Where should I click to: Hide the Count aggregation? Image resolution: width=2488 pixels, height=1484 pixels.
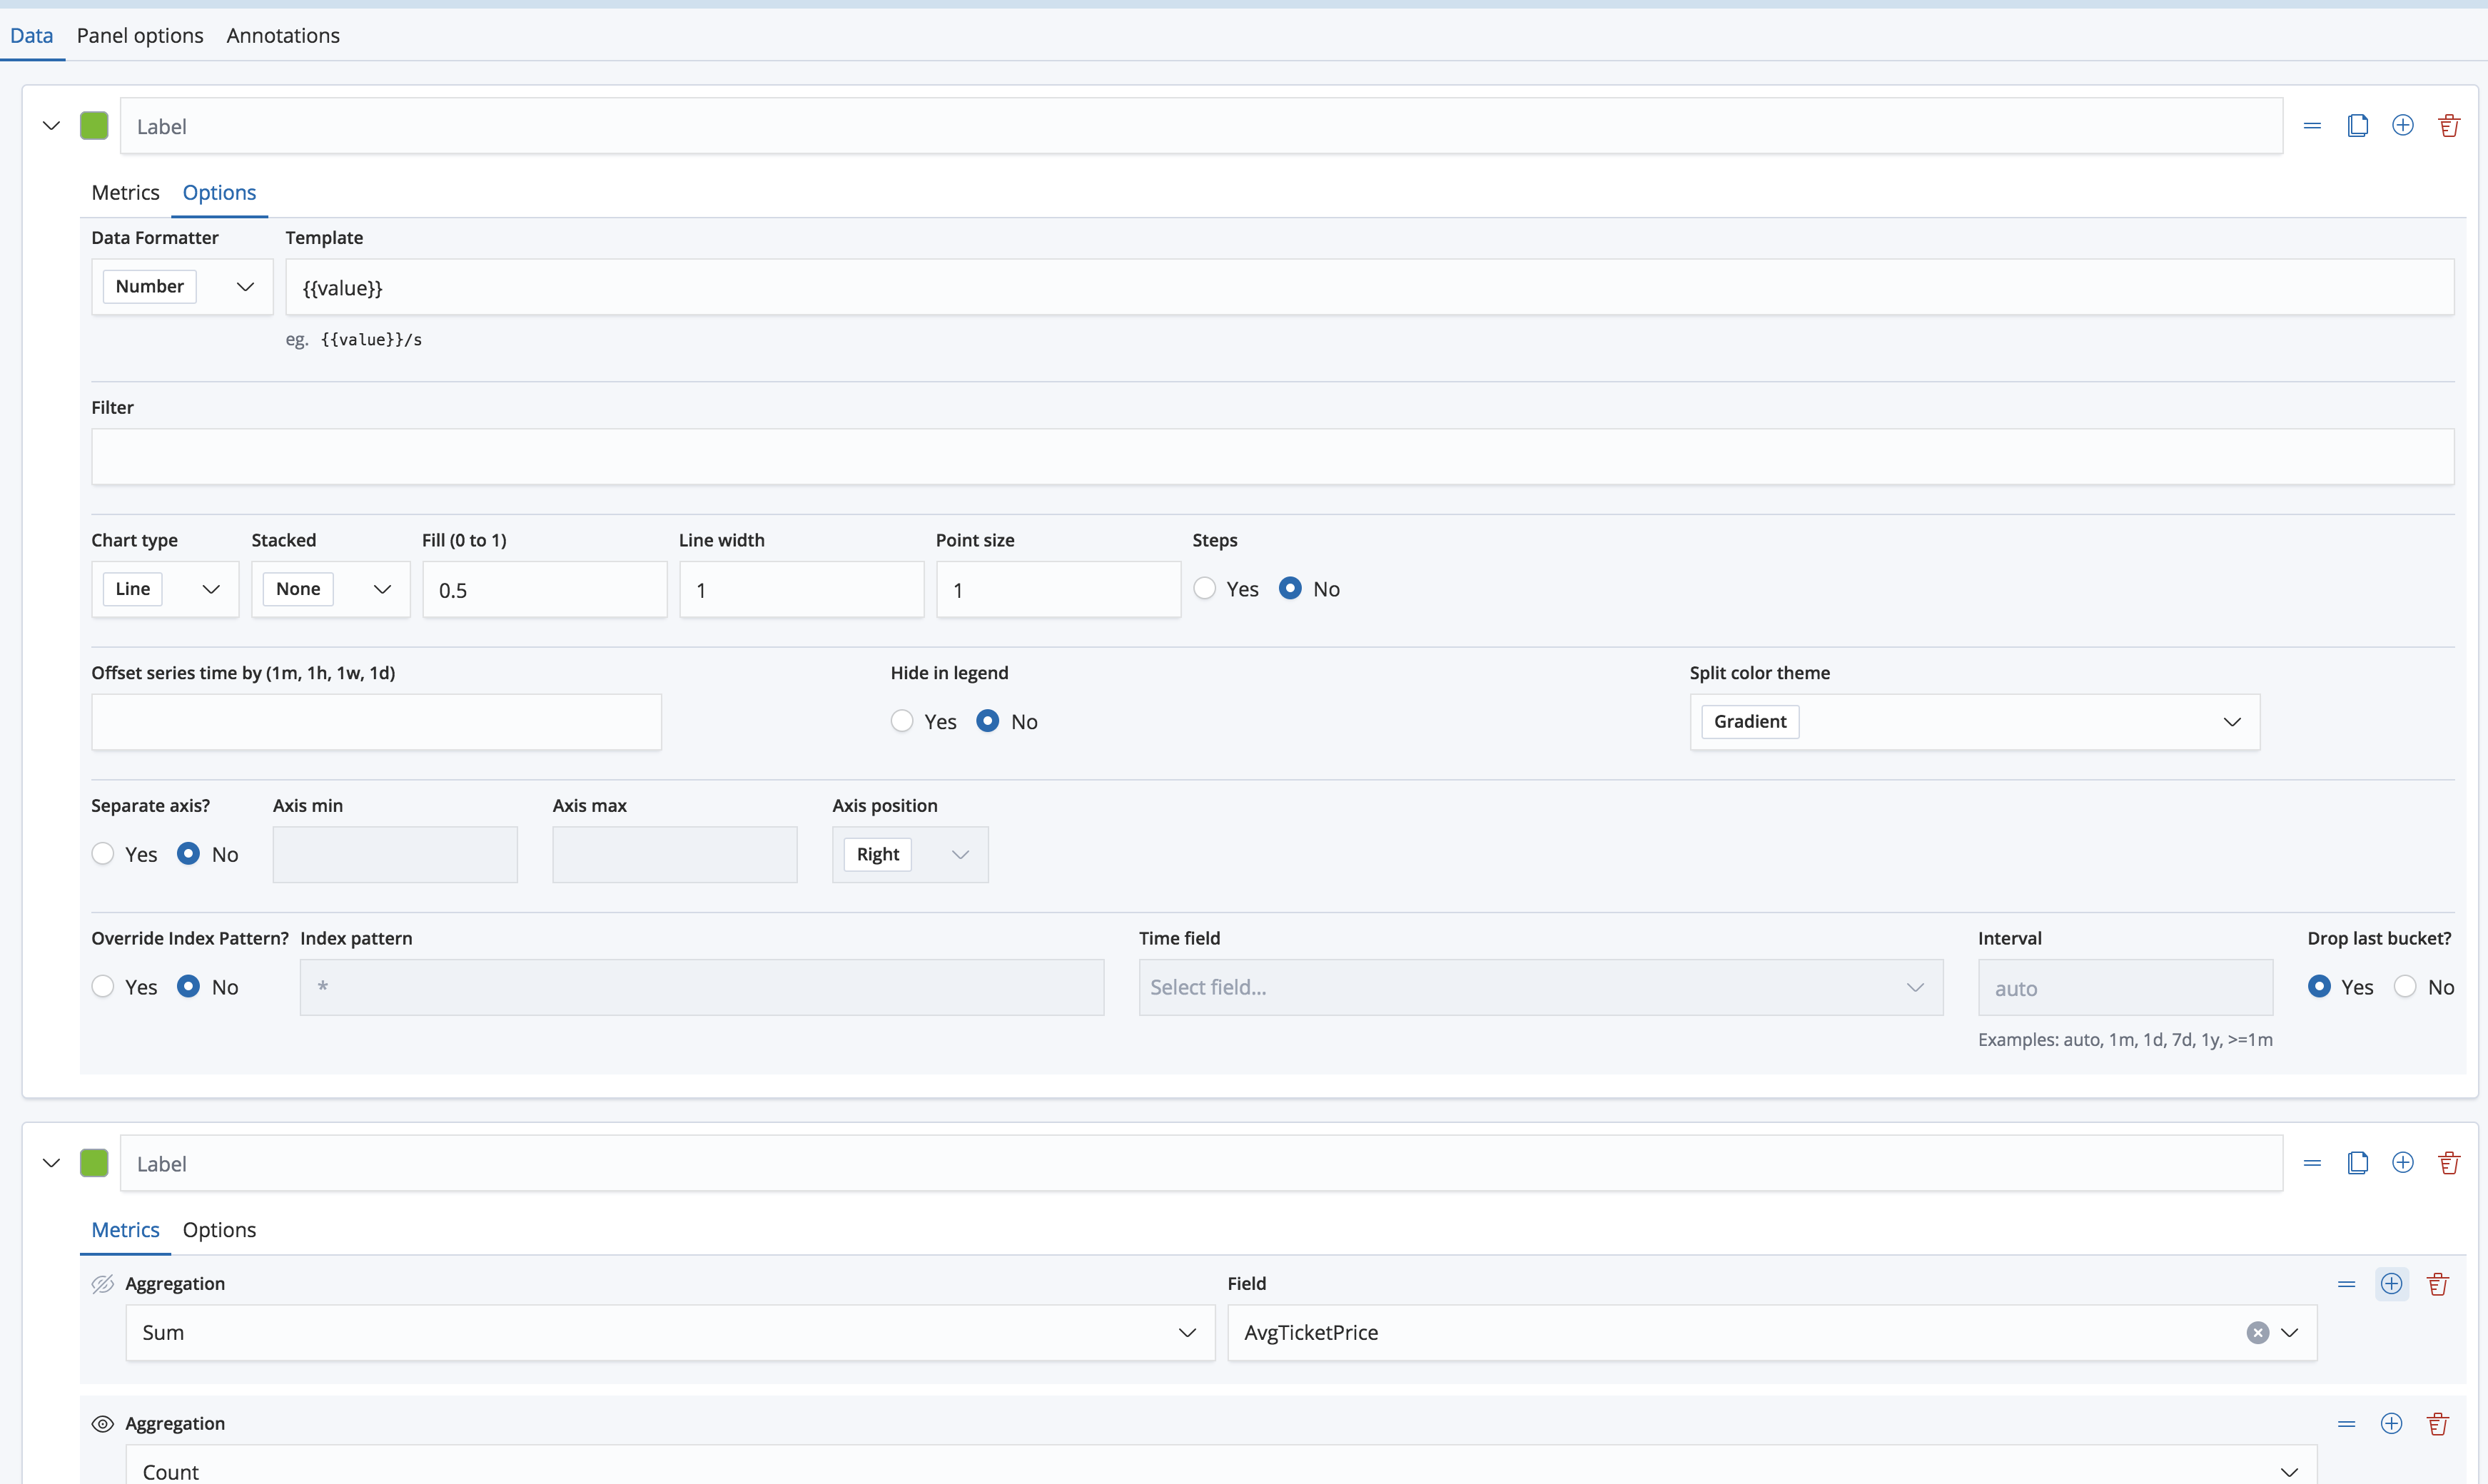point(101,1423)
